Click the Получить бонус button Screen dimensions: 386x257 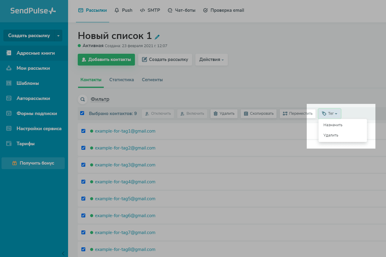tap(33, 163)
